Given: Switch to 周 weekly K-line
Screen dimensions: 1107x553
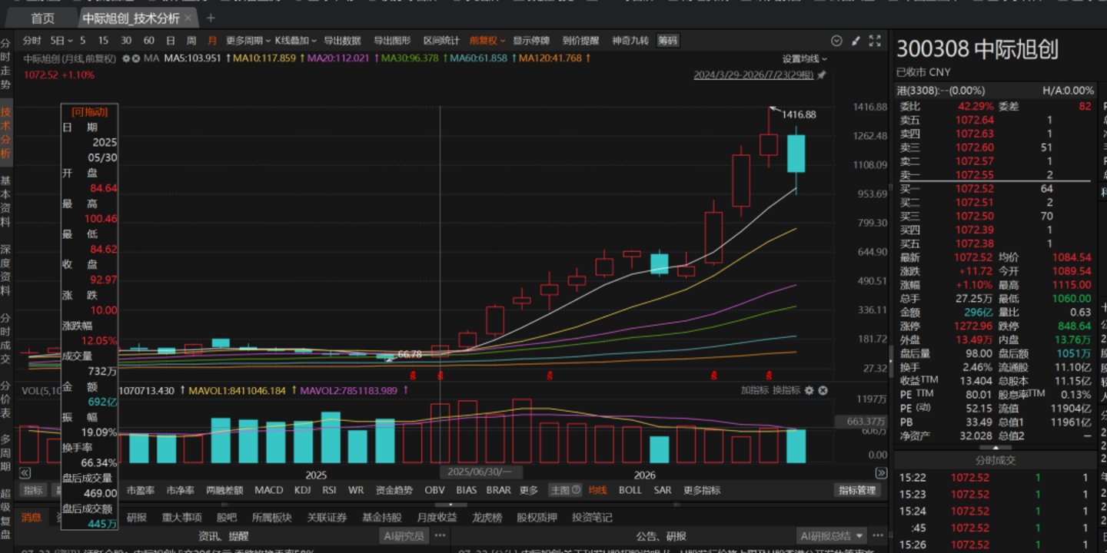Looking at the screenshot, I should (x=191, y=41).
